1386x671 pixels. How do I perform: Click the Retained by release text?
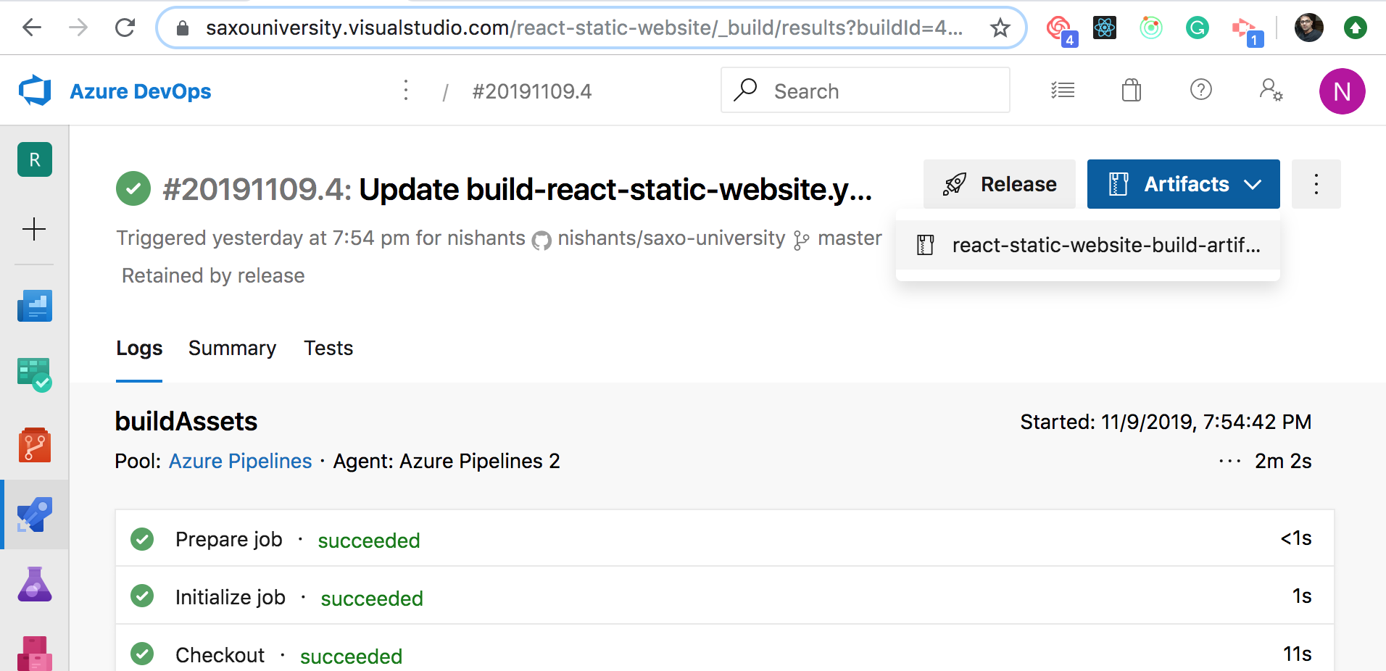click(x=213, y=275)
